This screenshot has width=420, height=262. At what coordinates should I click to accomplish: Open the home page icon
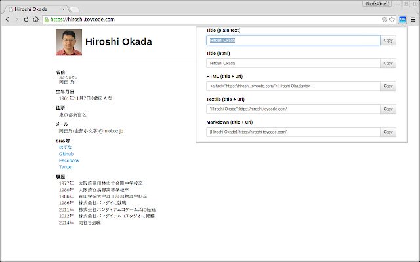(x=35, y=19)
